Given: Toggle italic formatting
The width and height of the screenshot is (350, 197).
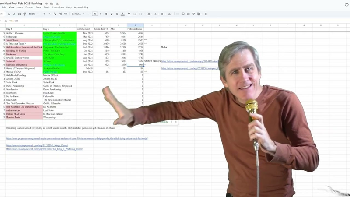Looking at the screenshot, I should (x=112, y=14).
